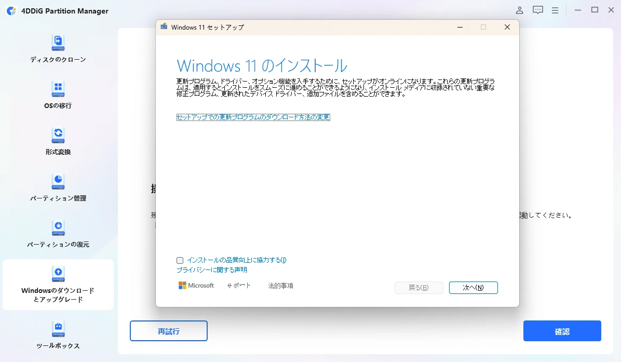Click the blue 確認 button

562,331
